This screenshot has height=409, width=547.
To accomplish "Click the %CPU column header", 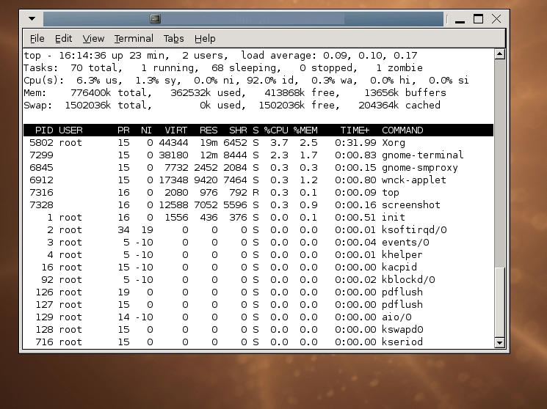I will pyautogui.click(x=277, y=130).
